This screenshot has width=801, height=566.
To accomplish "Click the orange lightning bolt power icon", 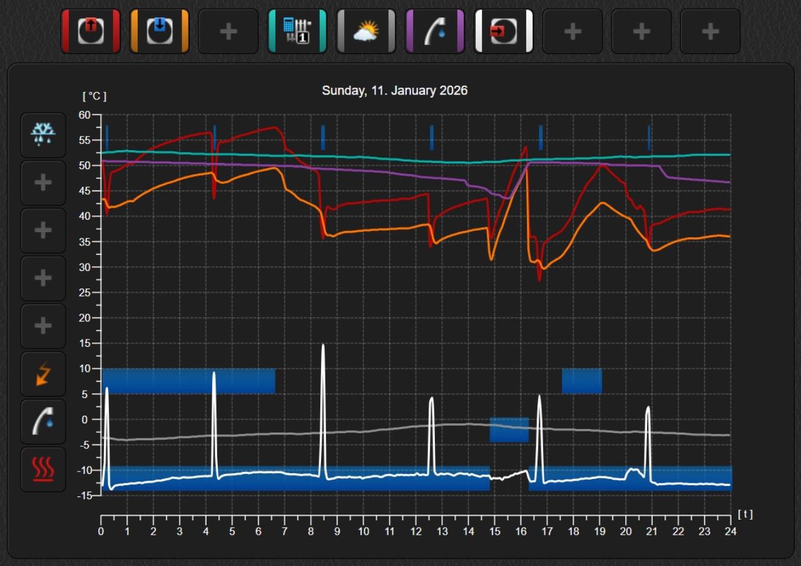I will [x=43, y=374].
